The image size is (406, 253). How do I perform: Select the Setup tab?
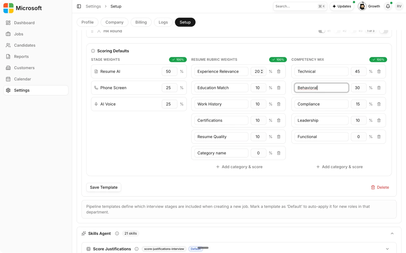(185, 22)
